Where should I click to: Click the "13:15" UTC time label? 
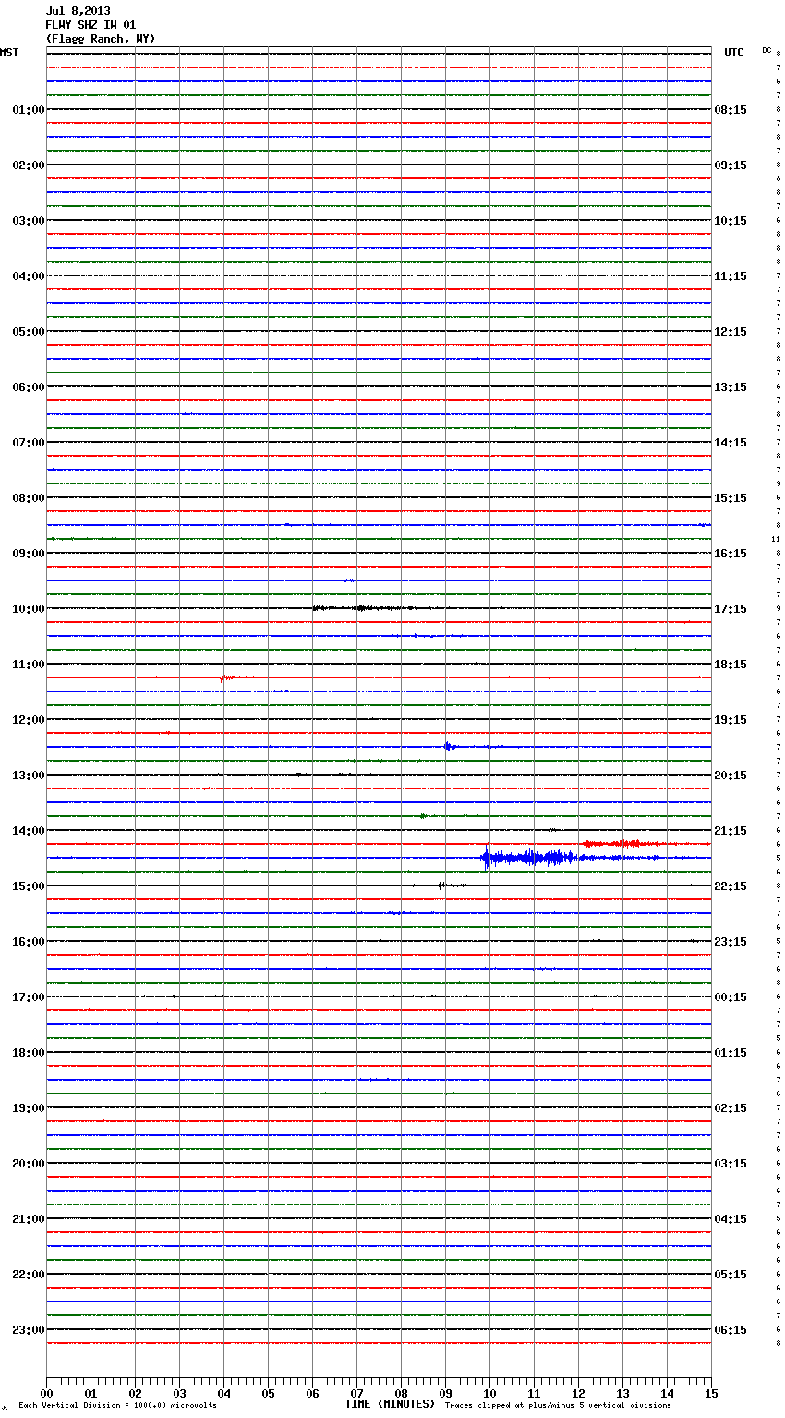(731, 387)
